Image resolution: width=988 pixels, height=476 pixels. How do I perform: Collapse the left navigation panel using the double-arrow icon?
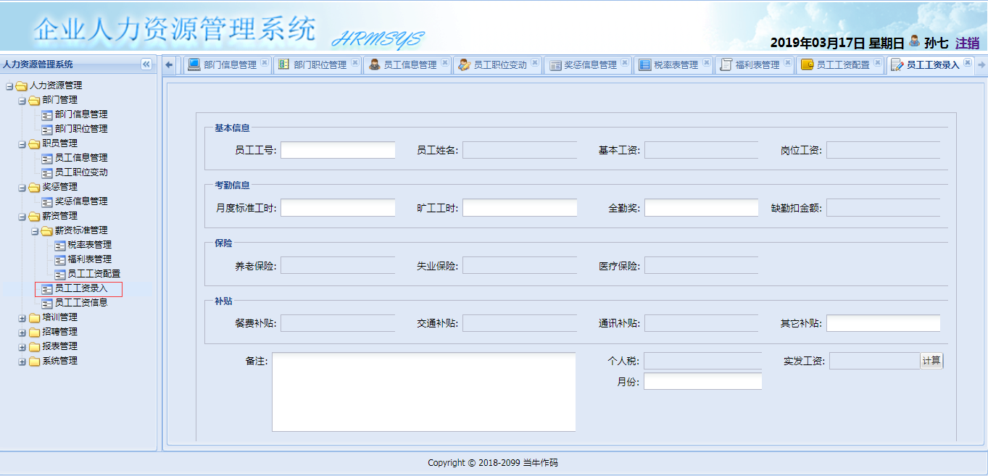(146, 64)
